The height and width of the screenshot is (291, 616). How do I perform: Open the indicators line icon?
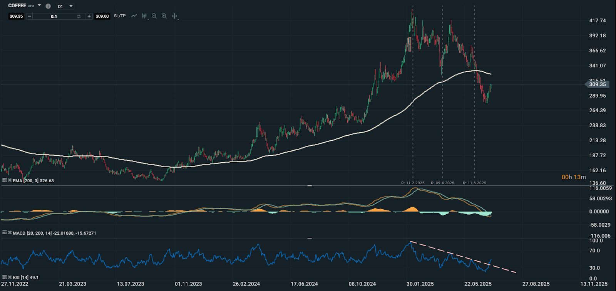pyautogui.click(x=134, y=16)
